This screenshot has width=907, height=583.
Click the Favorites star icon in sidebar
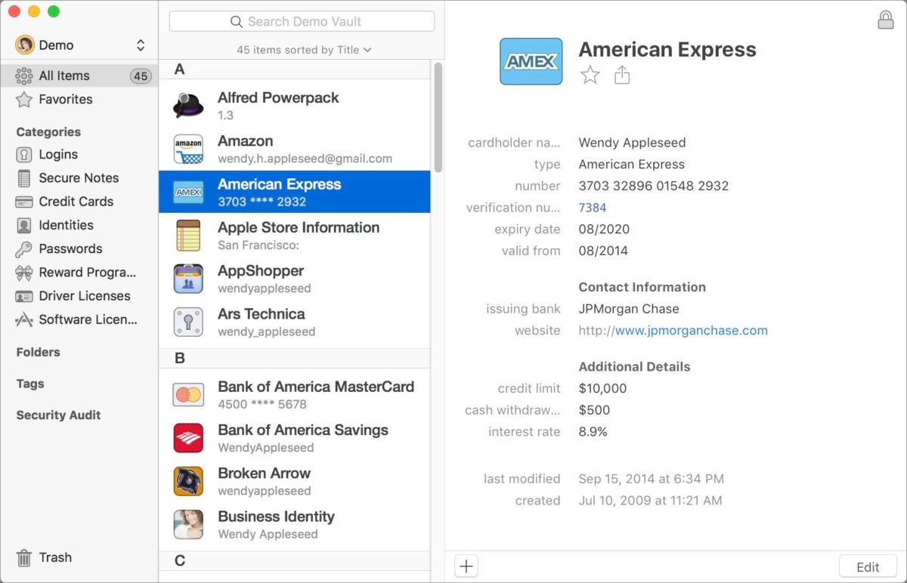click(x=24, y=99)
